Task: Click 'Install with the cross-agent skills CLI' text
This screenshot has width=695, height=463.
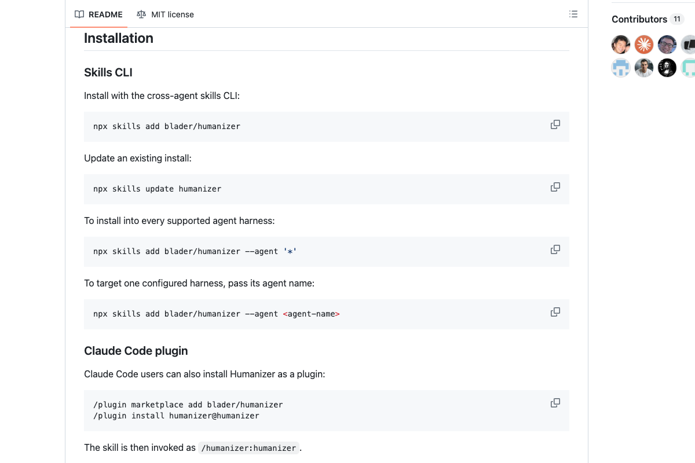Action: coord(162,95)
